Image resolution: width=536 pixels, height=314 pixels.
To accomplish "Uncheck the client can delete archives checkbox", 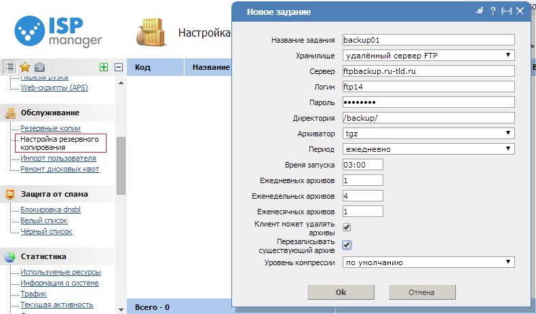I will coord(347,227).
